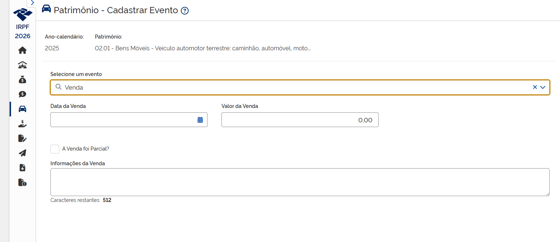Clear the Venda selection with the X

[534, 87]
